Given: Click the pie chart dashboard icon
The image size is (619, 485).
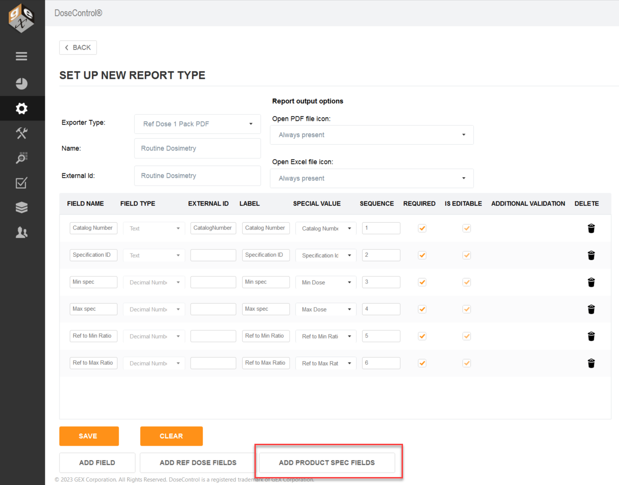Looking at the screenshot, I should 22,83.
